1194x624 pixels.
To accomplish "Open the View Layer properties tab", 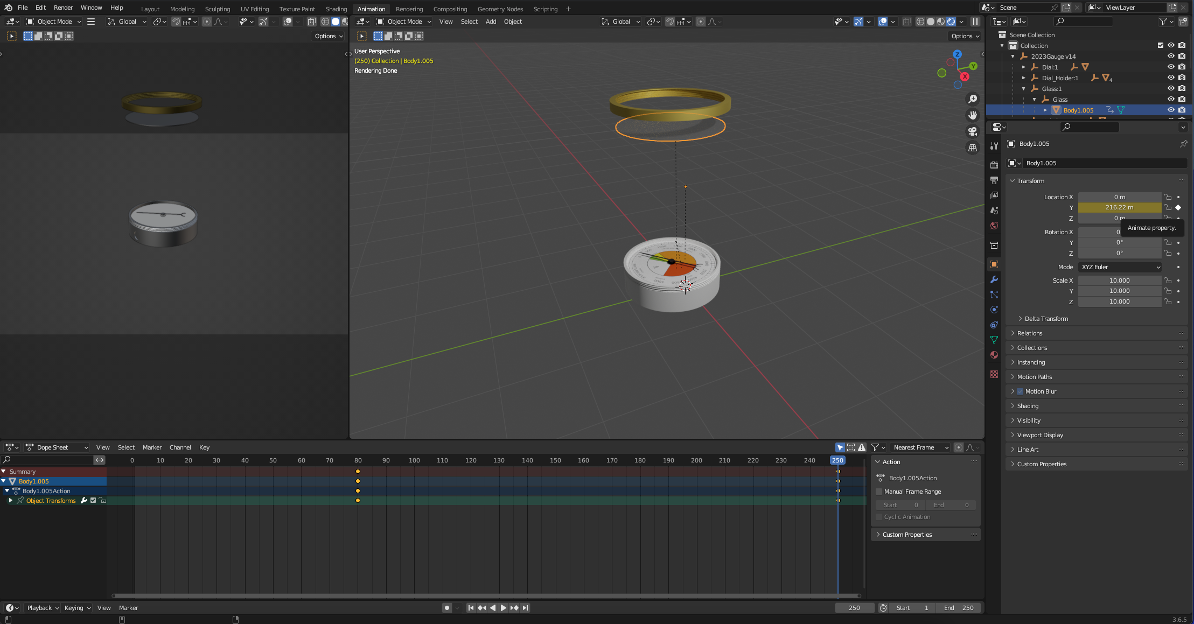I will (x=994, y=195).
